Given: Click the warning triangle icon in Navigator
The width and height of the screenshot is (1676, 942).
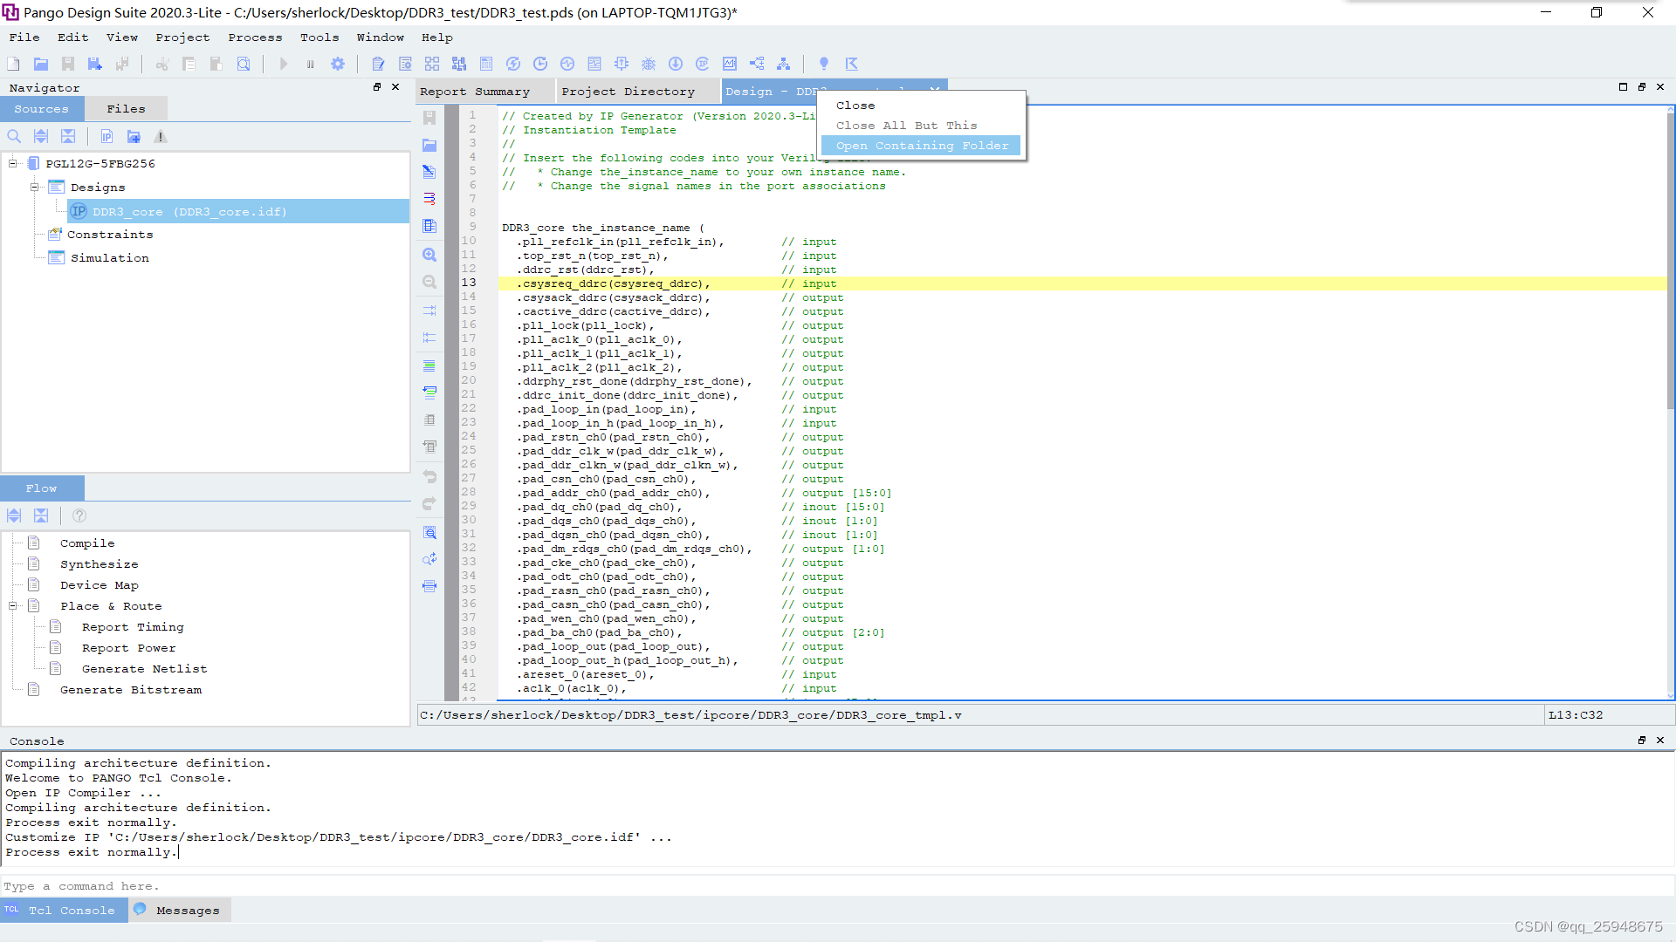Looking at the screenshot, I should click(161, 136).
